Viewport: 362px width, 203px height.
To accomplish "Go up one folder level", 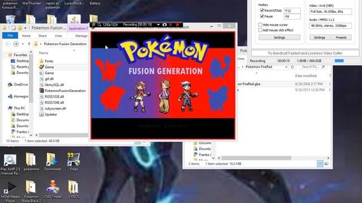I will click(x=29, y=44).
